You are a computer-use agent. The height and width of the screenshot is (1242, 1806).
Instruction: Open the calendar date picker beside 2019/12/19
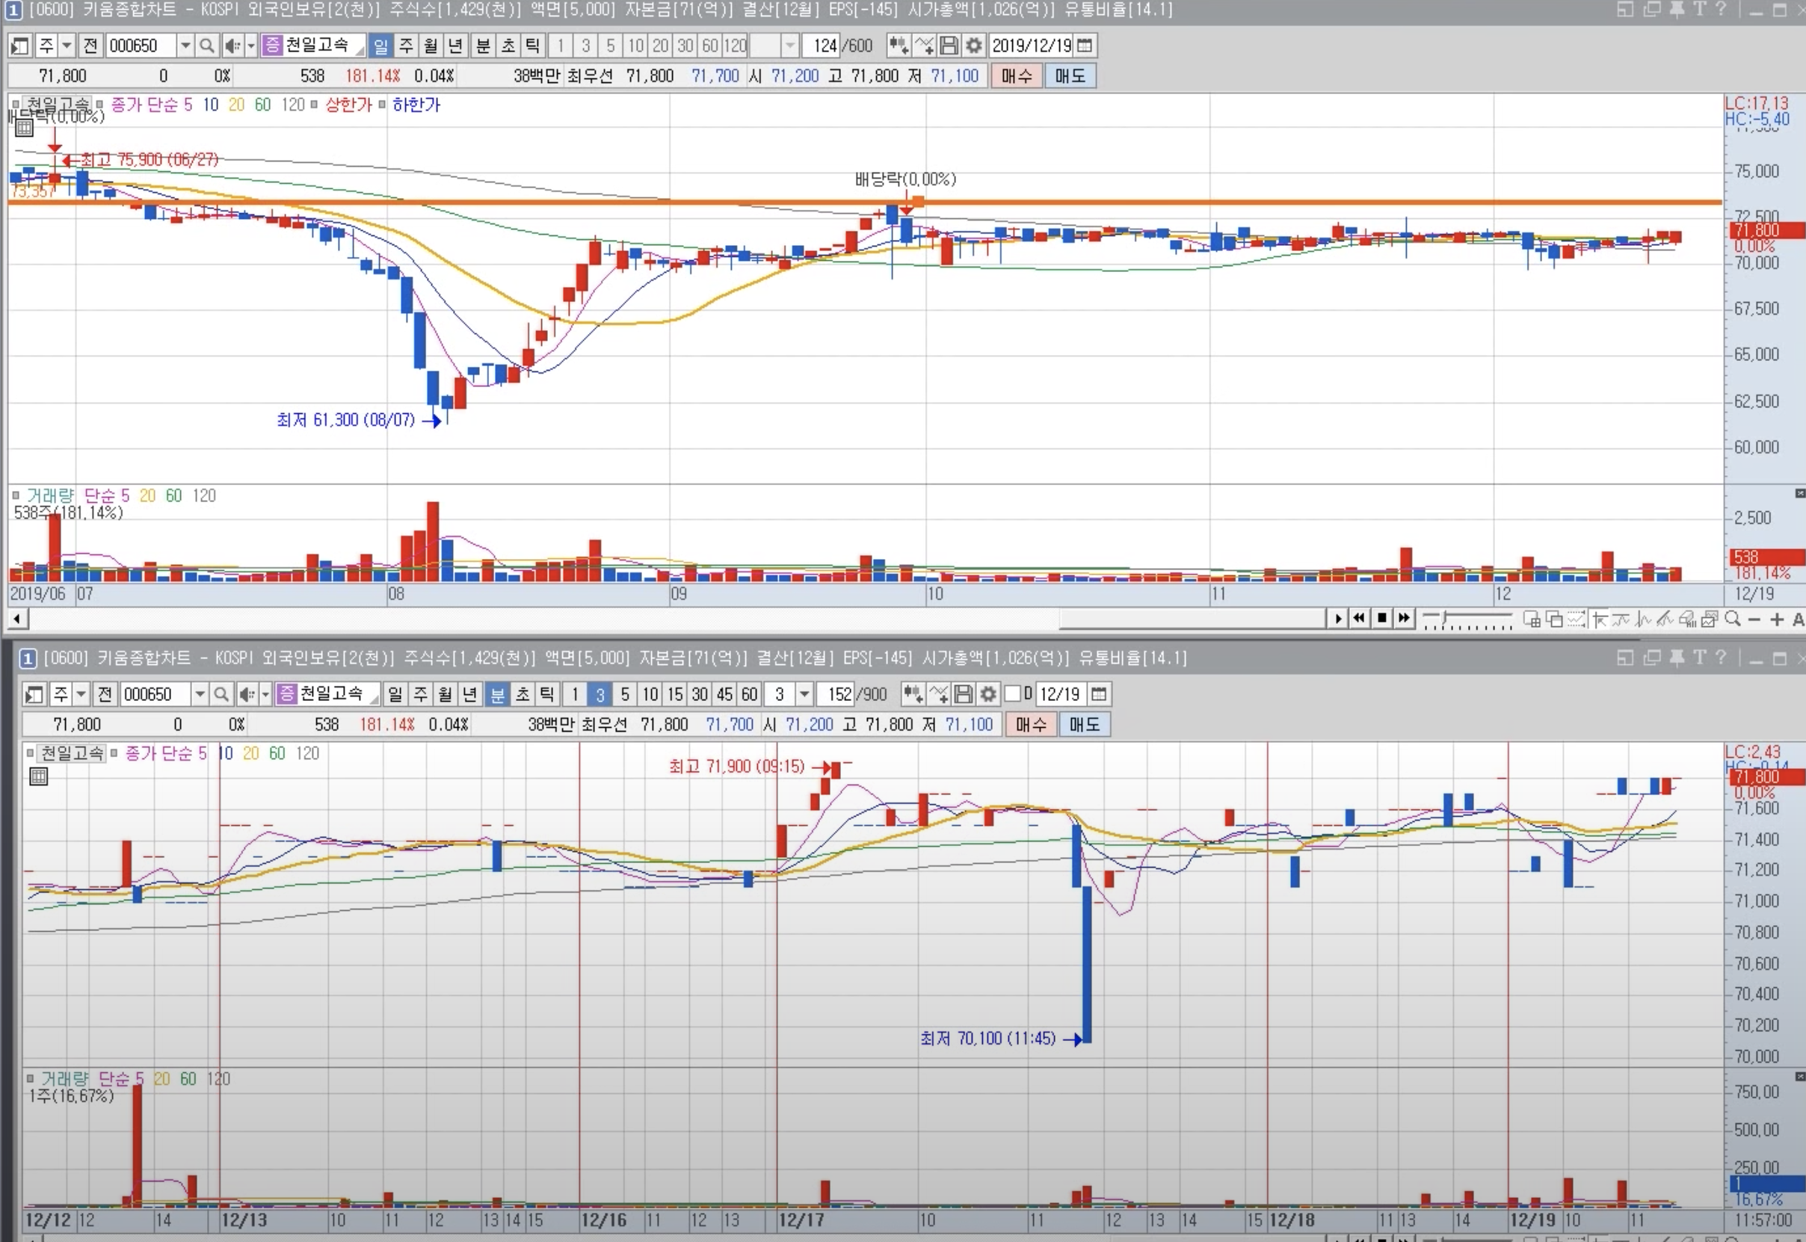[1085, 46]
